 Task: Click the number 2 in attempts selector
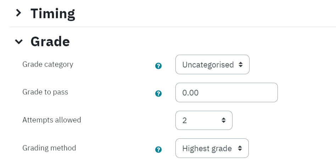click(x=185, y=121)
